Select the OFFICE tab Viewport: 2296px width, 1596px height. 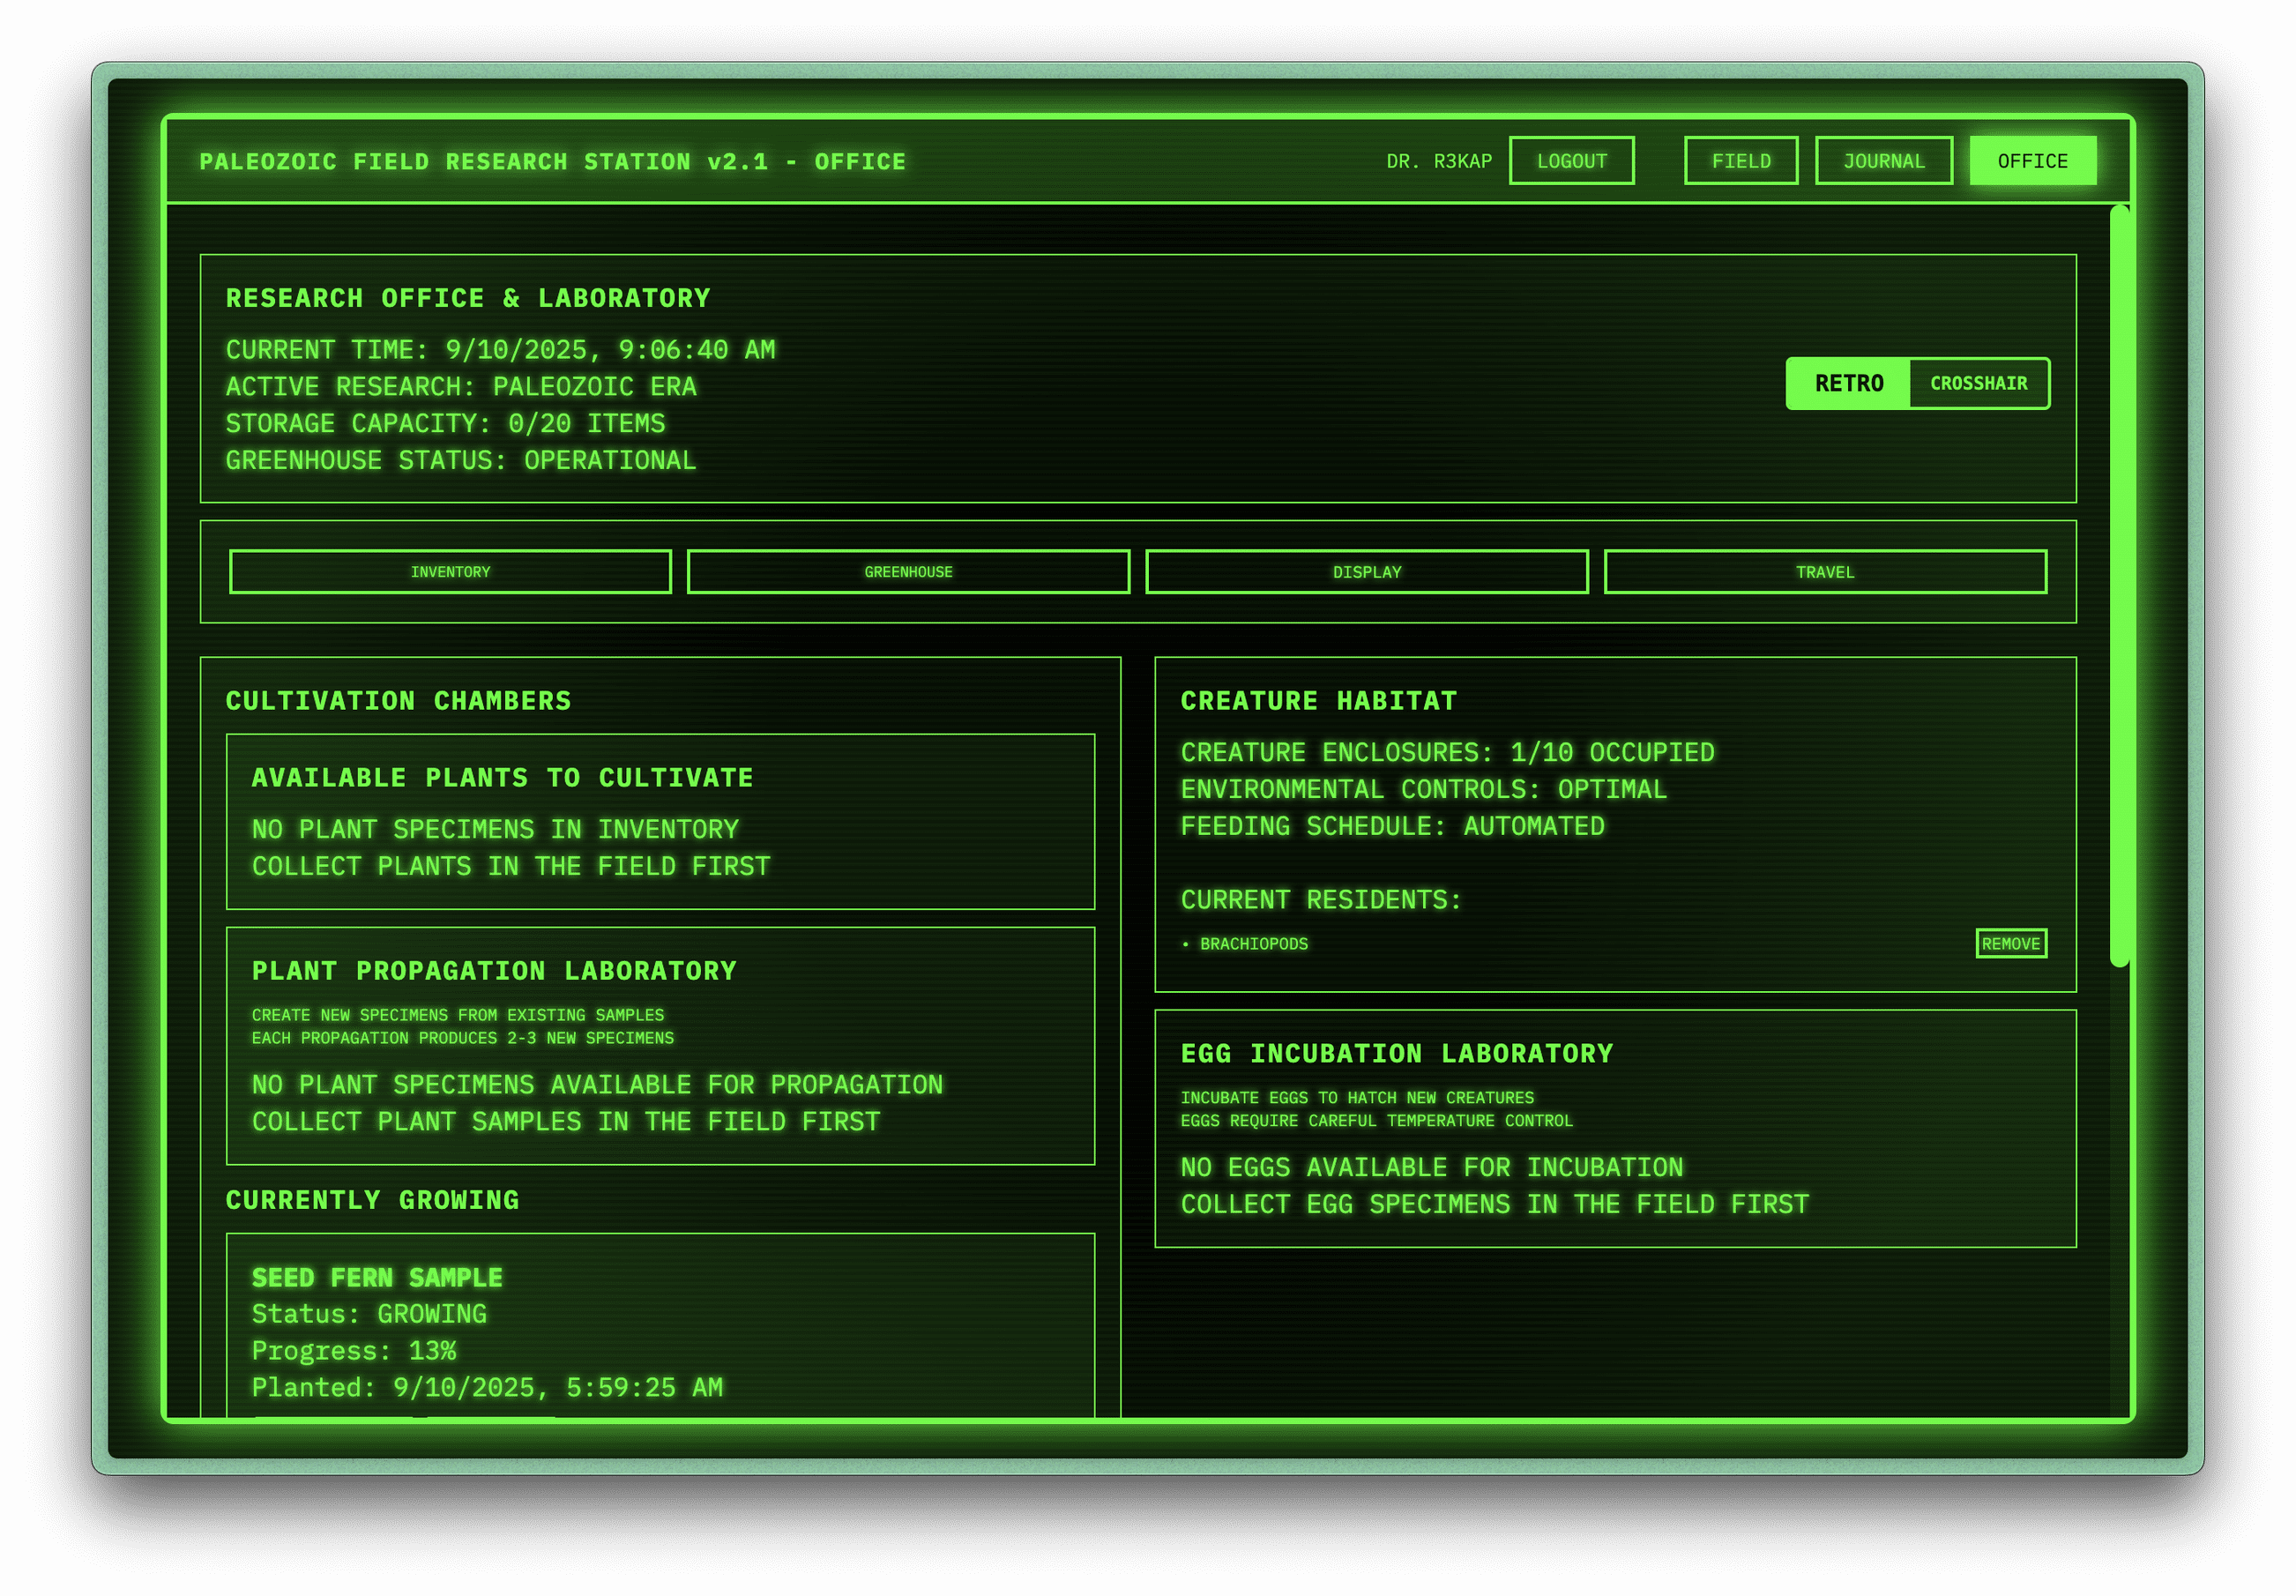coord(2032,161)
